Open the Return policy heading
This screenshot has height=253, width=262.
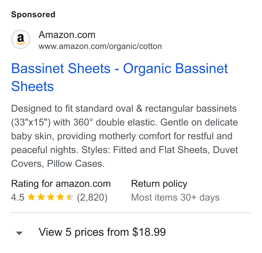coord(159,184)
